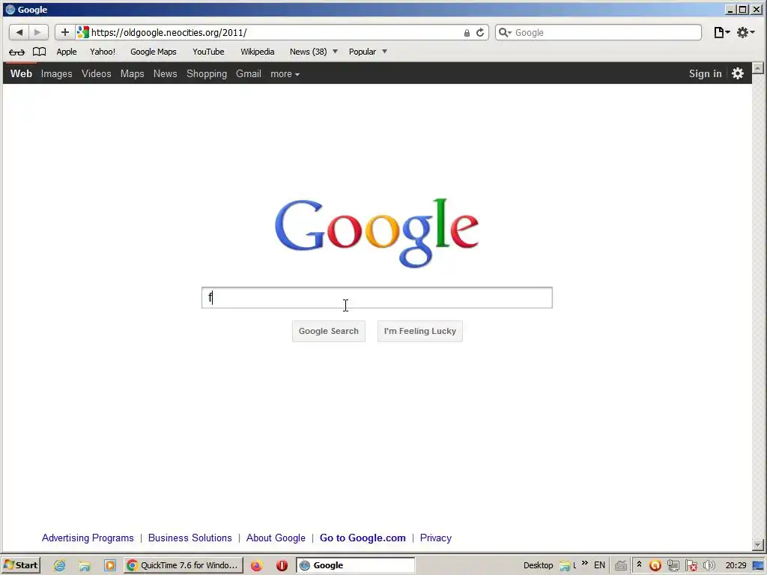Click the lock icon in the address bar
The height and width of the screenshot is (575, 767).
pos(467,33)
